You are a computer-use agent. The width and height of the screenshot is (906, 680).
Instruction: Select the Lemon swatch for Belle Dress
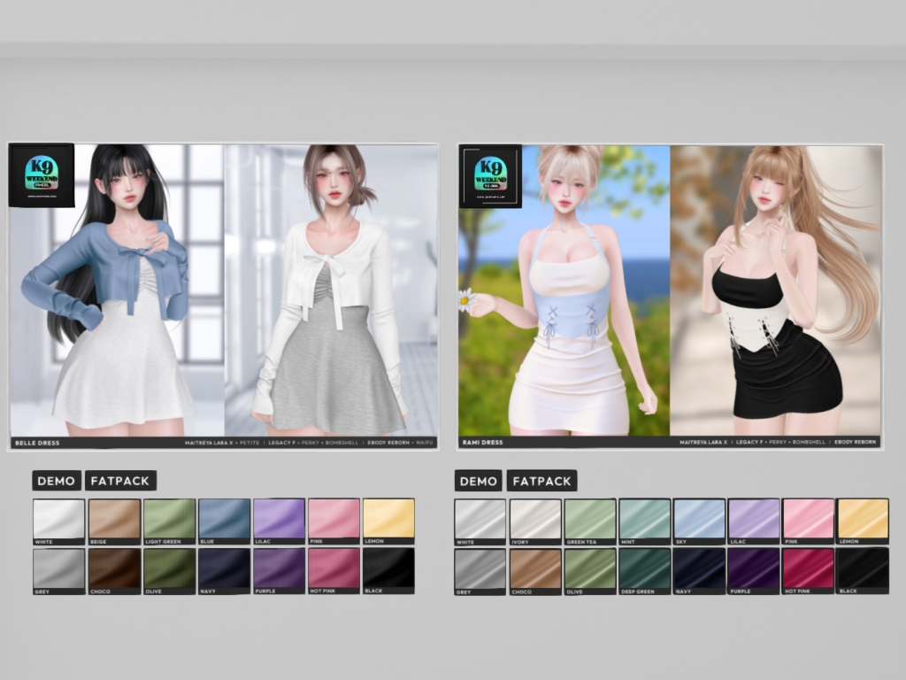coord(388,520)
